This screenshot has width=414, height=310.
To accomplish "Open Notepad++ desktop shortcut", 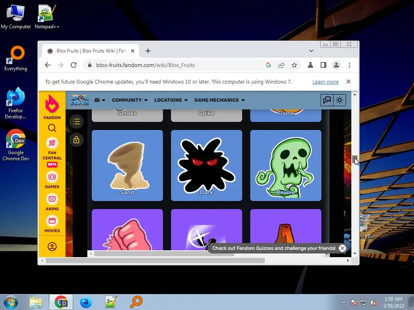I will click(x=47, y=17).
